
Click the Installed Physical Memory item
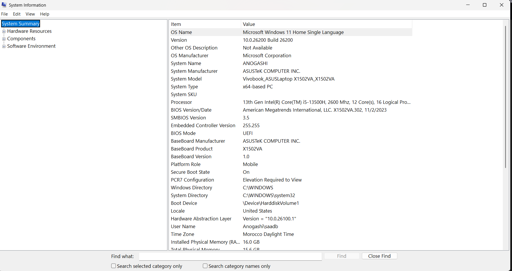tap(205, 242)
